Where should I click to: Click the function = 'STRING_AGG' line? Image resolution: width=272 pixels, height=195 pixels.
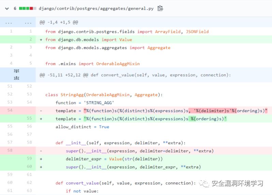(85, 103)
